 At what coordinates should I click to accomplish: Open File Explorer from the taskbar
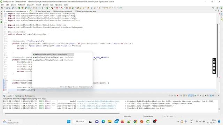110,122
